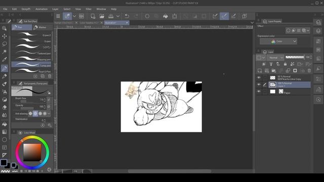Expand the canvas tabs overflow chevron
Viewport: 324px width, 182px height.
(x=252, y=22)
